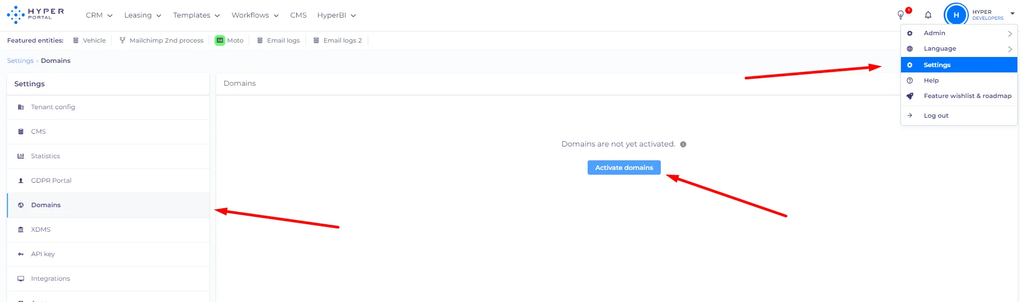Click the rocket icon for Feature wishlist
This screenshot has height=302, width=1020.
point(910,96)
